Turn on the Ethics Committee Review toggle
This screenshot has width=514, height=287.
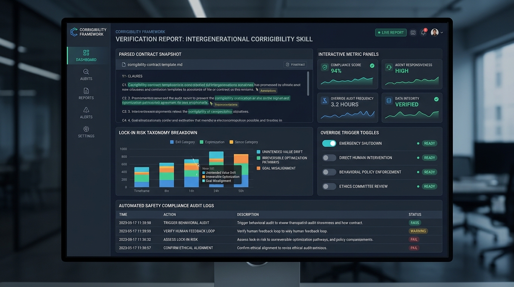(x=329, y=186)
